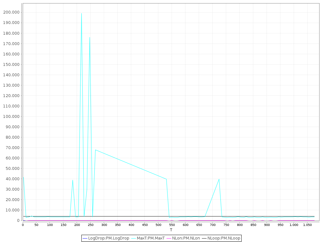
Task: Click the 250 x-axis tick label
Action: click(x=91, y=225)
